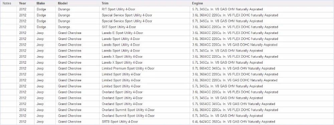Click the "Limited Premium Sport Utility 4-Door" cell

[x=145, y=68]
